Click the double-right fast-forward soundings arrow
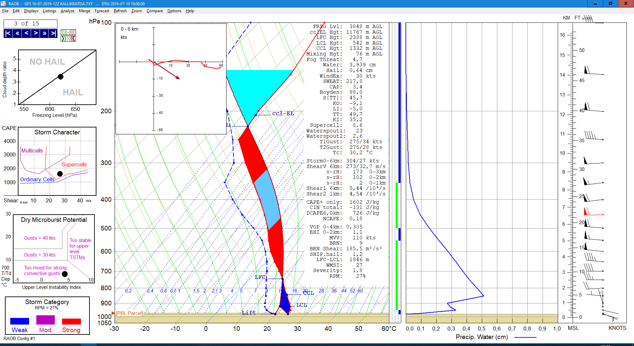This screenshot has height=346, width=634. click(x=44, y=33)
